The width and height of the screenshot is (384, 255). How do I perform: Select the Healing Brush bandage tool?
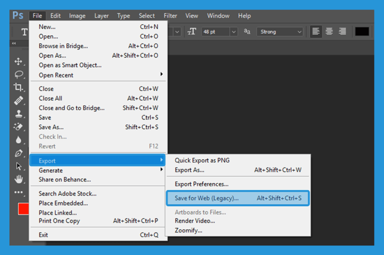pos(18,100)
